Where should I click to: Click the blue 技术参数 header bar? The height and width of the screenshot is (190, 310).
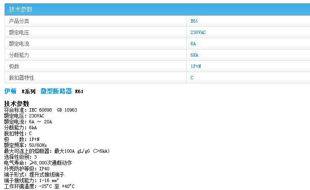155,9
